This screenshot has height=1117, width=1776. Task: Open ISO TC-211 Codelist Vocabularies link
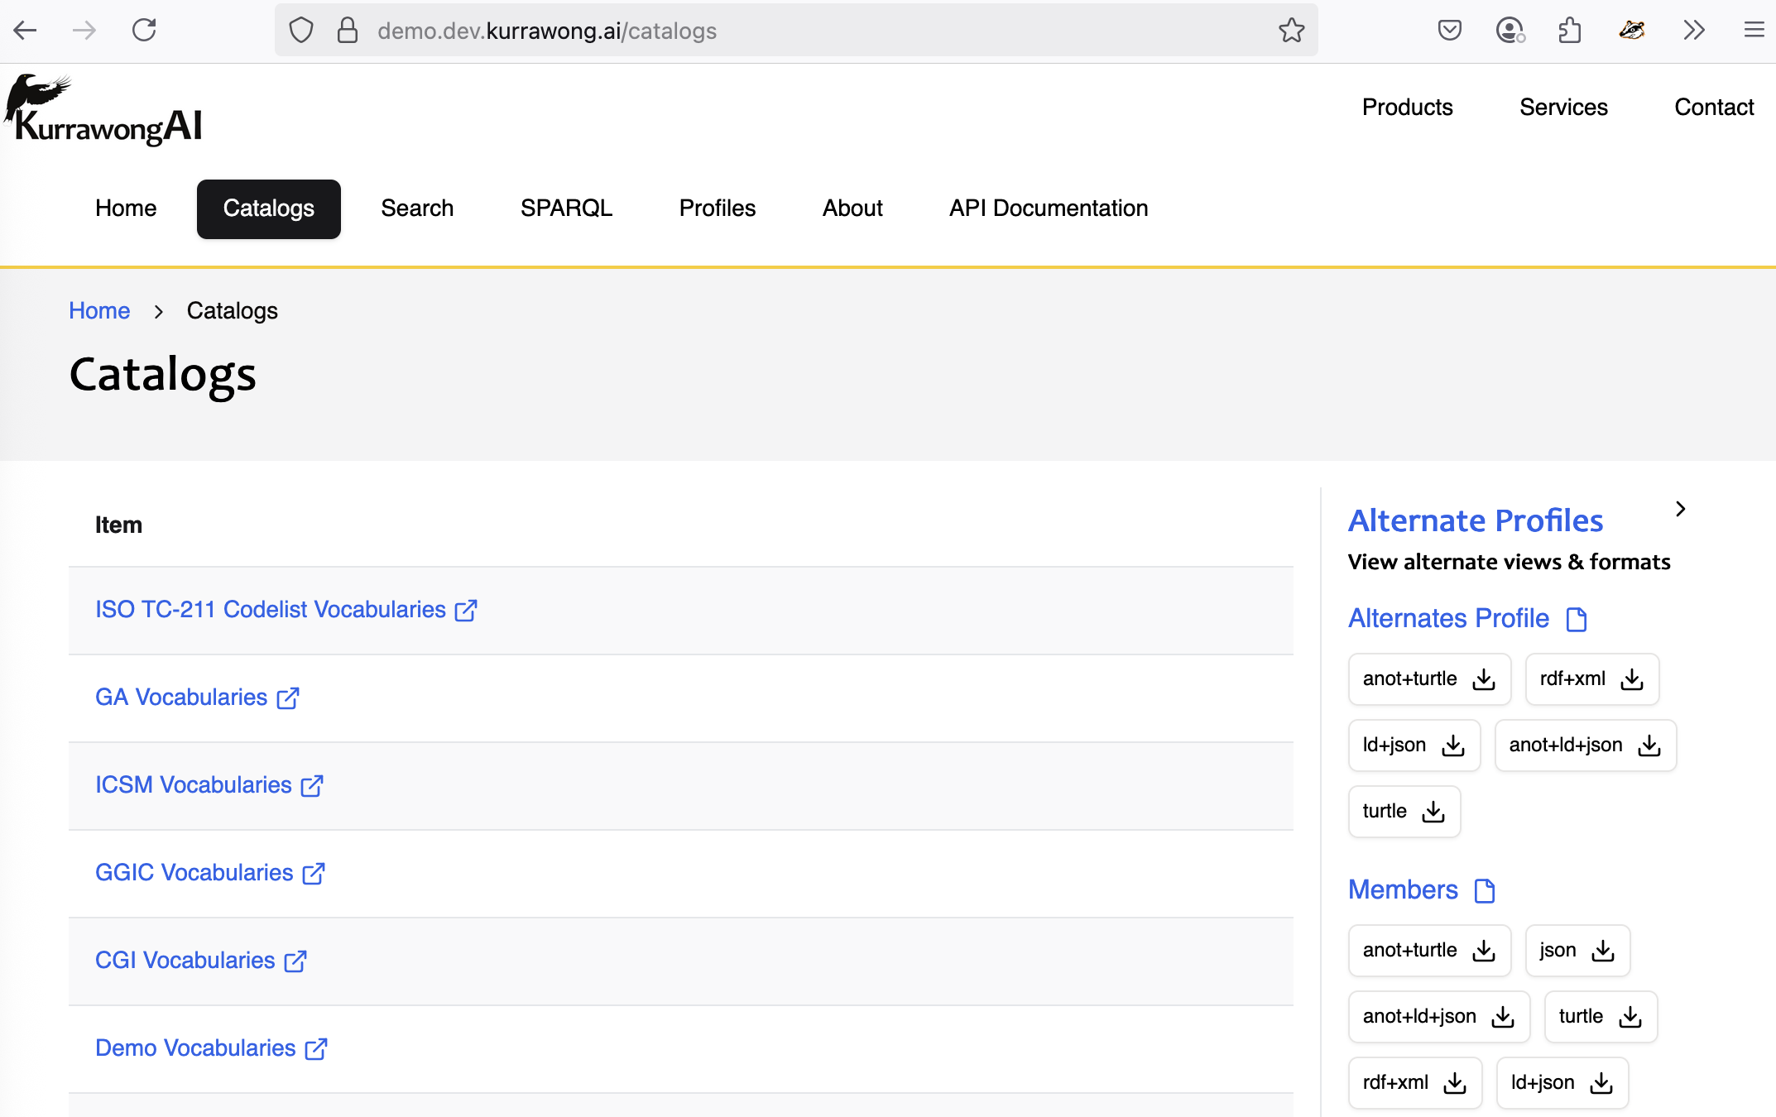270,610
